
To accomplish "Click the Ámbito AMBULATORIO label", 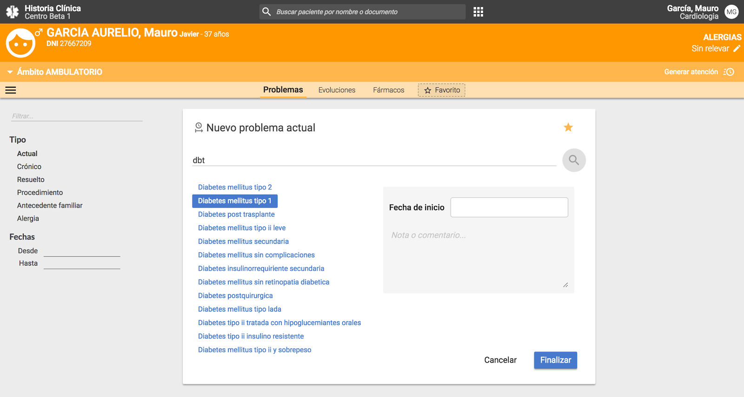I will coord(60,72).
